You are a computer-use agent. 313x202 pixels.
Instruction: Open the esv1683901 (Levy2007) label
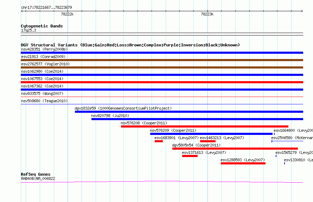(x=177, y=138)
